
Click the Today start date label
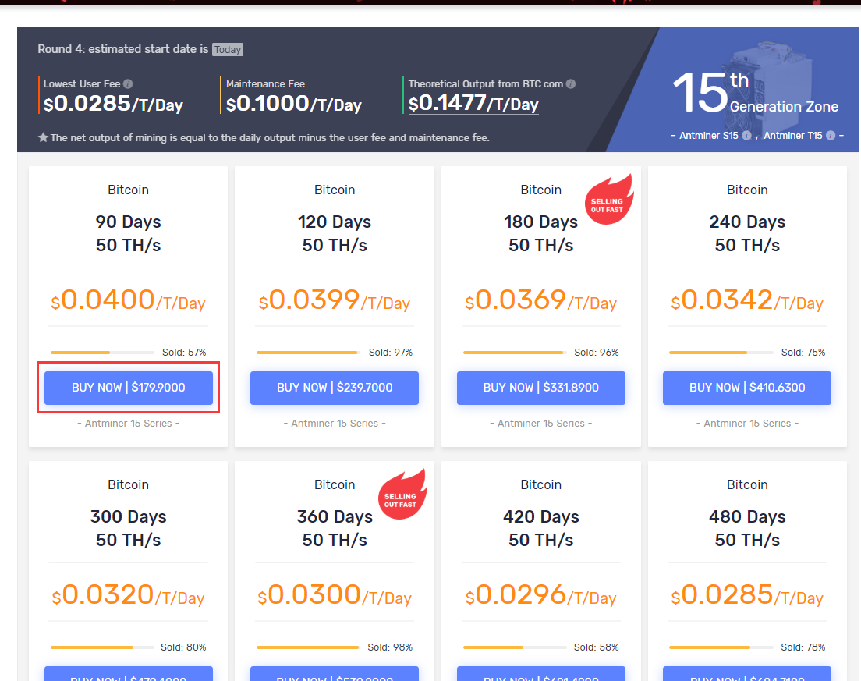227,49
